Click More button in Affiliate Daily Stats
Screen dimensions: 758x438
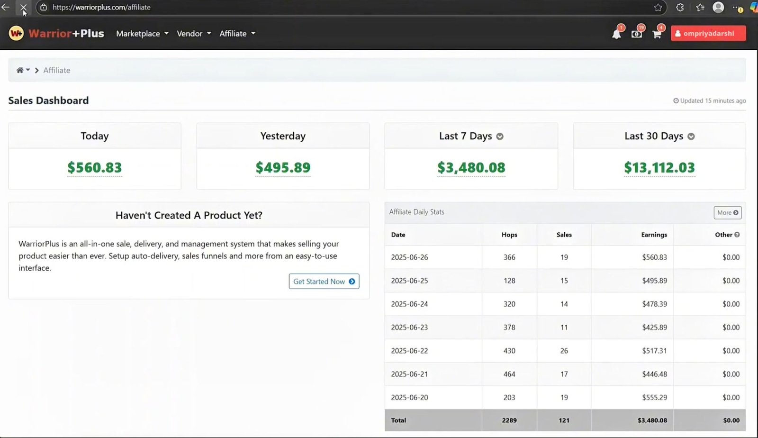[728, 212]
